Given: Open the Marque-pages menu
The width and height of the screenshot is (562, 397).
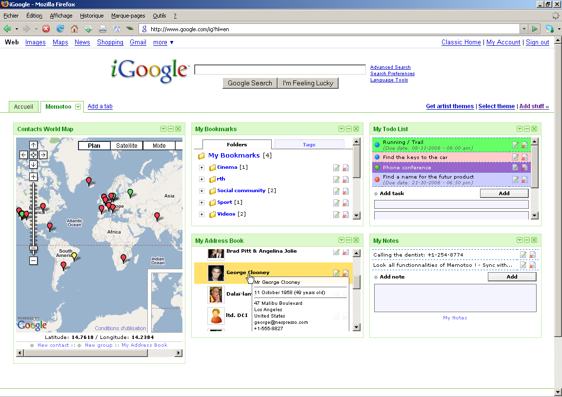Looking at the screenshot, I should coord(128,16).
